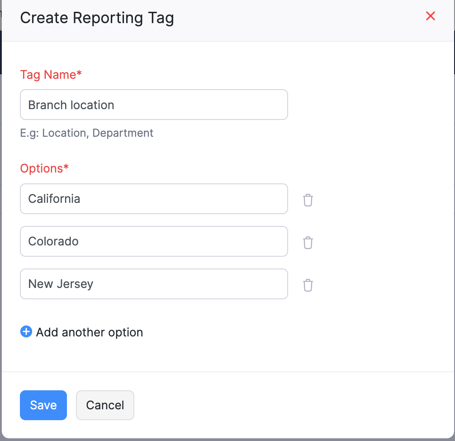Click the blue plus icon to add option
This screenshot has height=441, width=455.
click(x=26, y=332)
